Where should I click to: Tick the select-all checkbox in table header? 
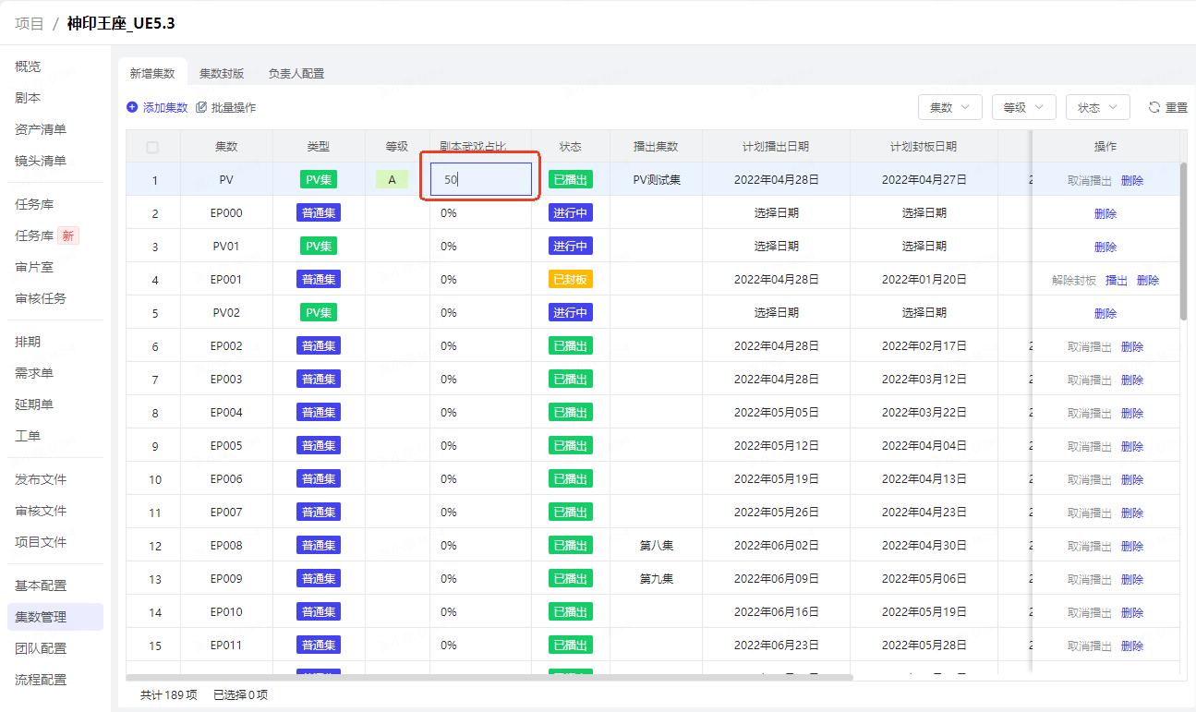pos(152,147)
